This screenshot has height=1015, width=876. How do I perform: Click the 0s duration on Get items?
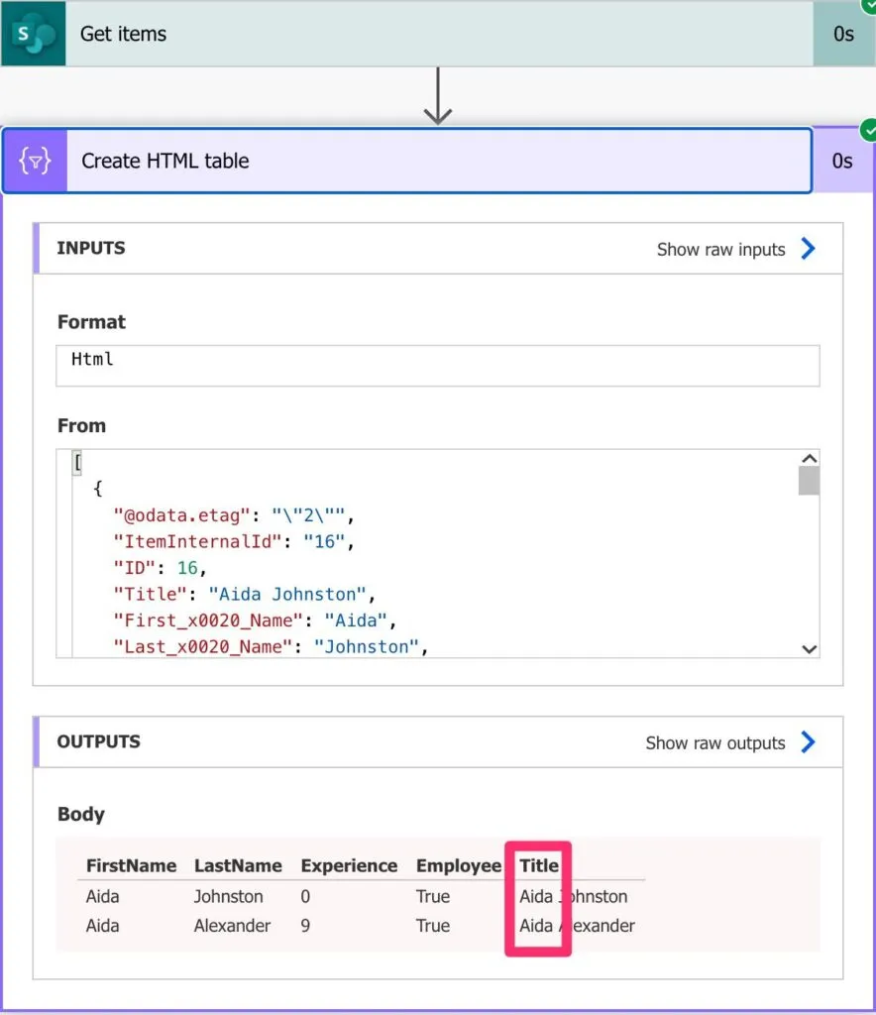pos(843,34)
